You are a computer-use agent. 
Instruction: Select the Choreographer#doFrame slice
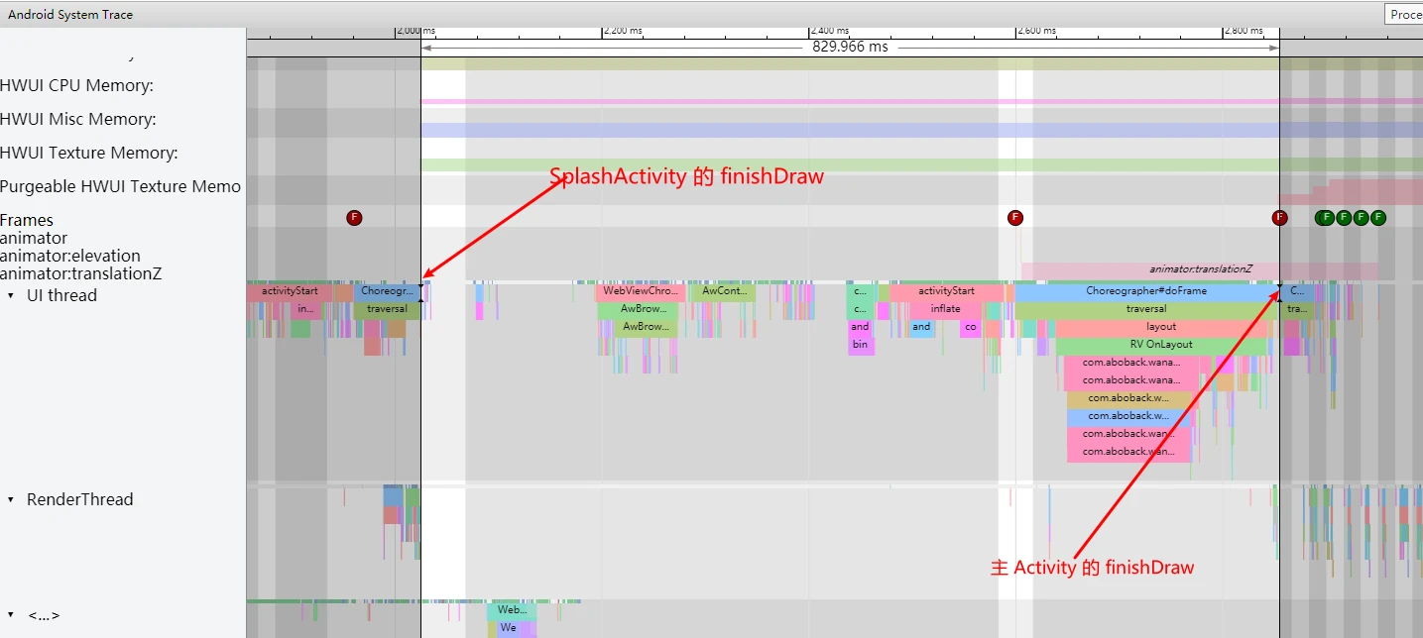(1145, 291)
